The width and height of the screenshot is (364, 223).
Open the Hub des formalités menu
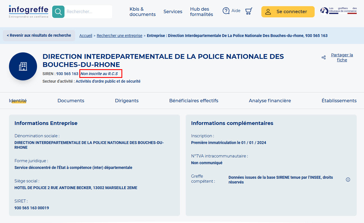pyautogui.click(x=201, y=12)
